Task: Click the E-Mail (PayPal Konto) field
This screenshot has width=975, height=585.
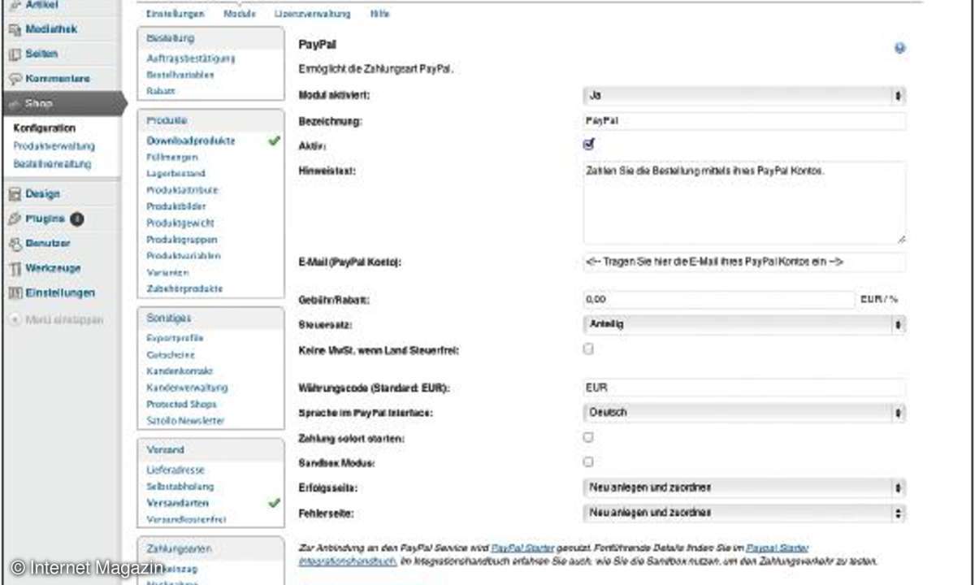Action: (744, 262)
